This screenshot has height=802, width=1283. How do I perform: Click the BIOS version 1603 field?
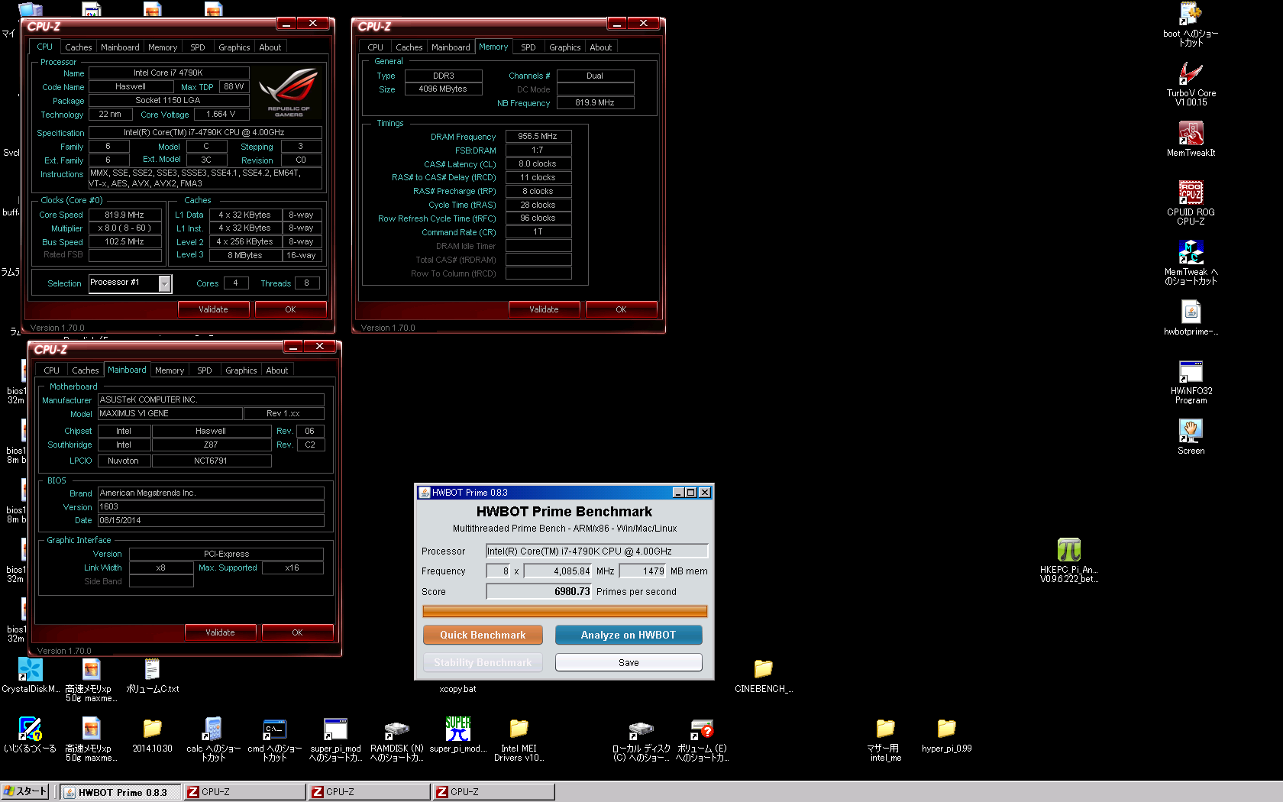tap(211, 506)
